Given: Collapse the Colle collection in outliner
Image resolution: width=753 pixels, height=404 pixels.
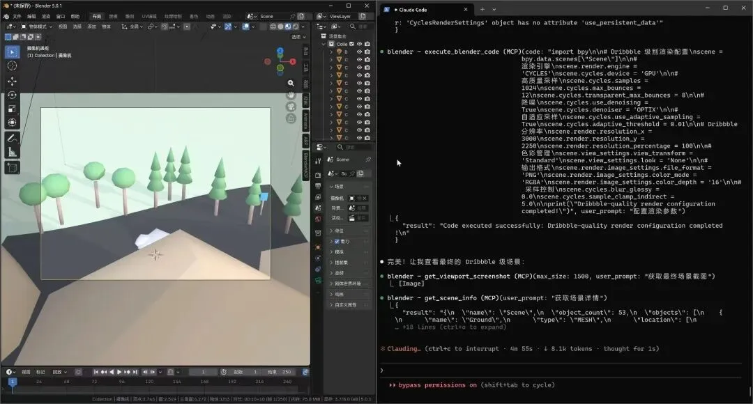Looking at the screenshot, I should [324, 44].
